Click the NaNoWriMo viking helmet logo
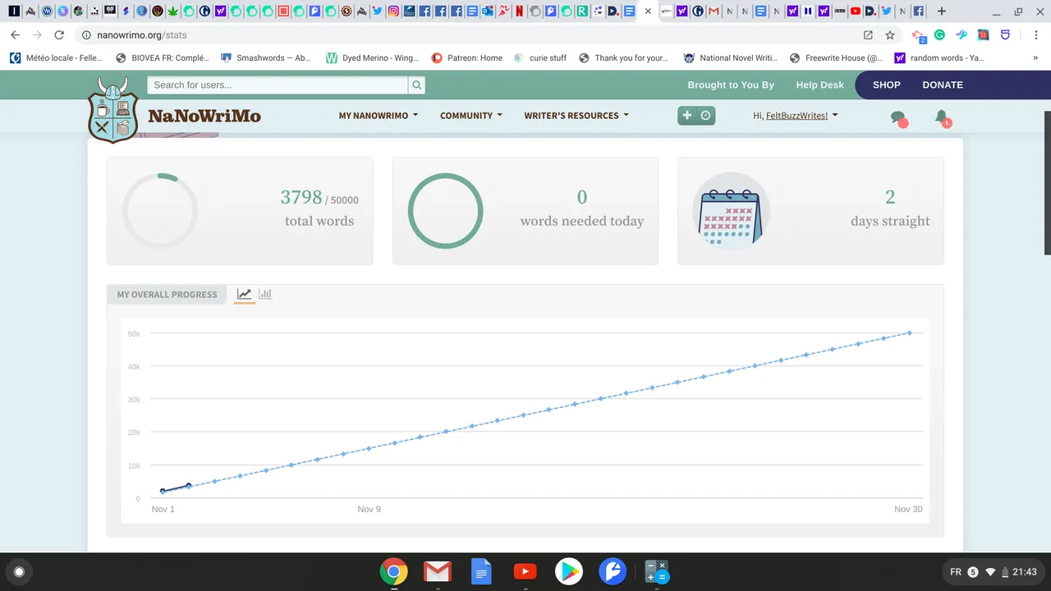The width and height of the screenshot is (1051, 591). (113, 111)
